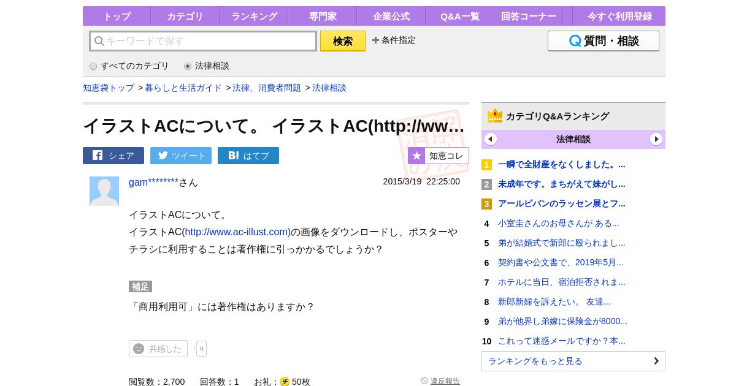Screen dimensions: 736x386
Task: Expand ランキングをもっと見る chevron
Action: tap(656, 361)
